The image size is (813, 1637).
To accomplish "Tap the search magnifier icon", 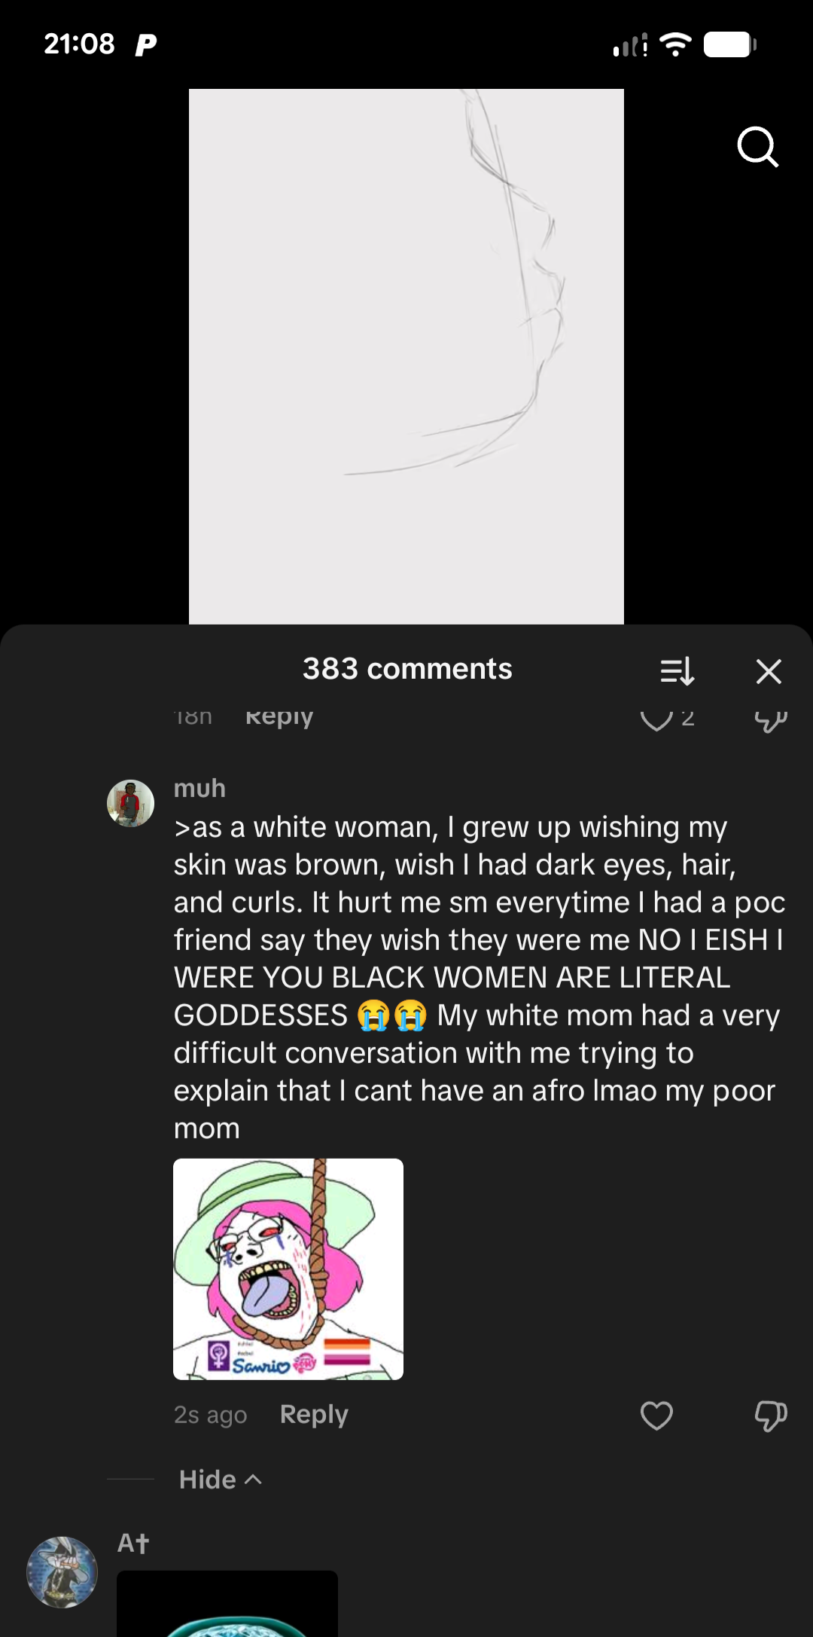I will coord(757,146).
